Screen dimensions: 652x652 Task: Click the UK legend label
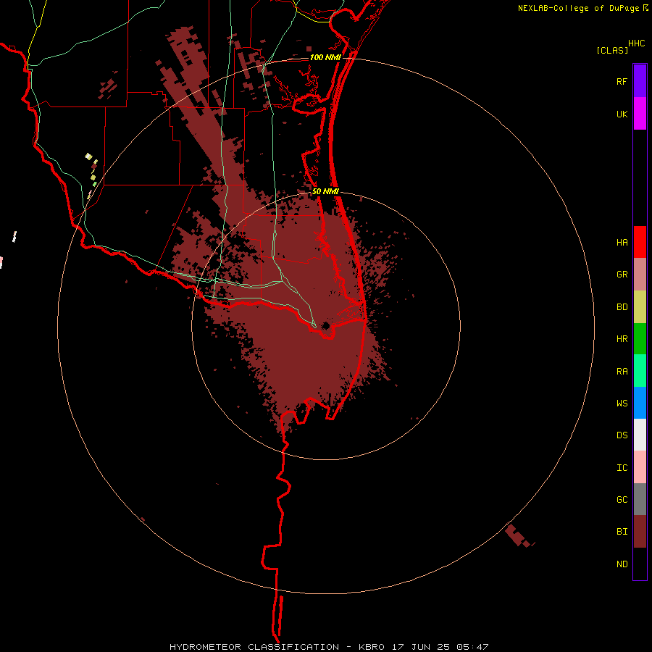click(622, 114)
